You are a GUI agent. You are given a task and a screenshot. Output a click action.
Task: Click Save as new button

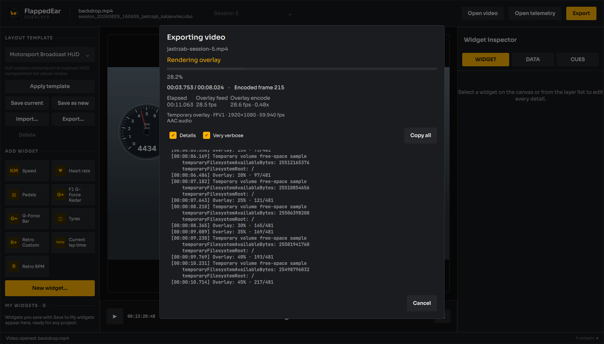(x=73, y=103)
